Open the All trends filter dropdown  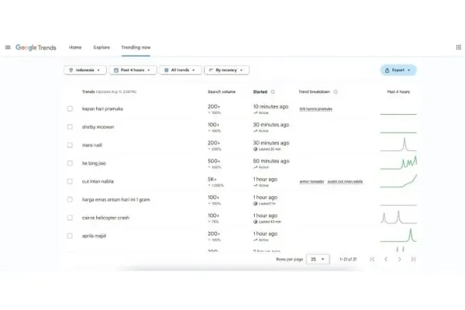[181, 70]
